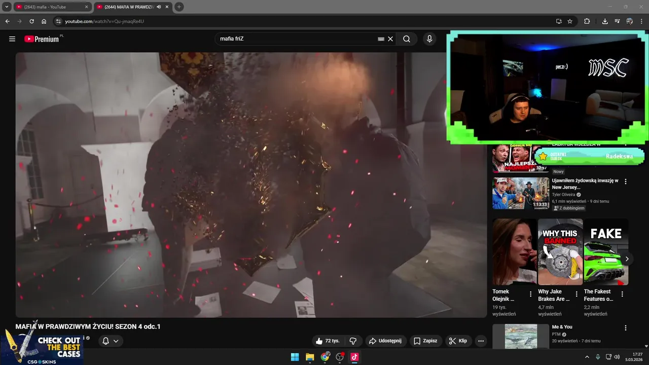Image resolution: width=649 pixels, height=365 pixels.
Task: Create a clip with the Klip button
Action: point(458,341)
